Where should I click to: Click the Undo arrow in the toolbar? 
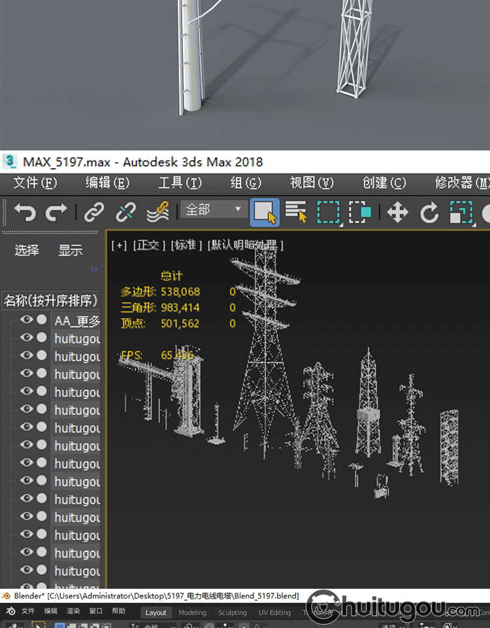point(25,212)
